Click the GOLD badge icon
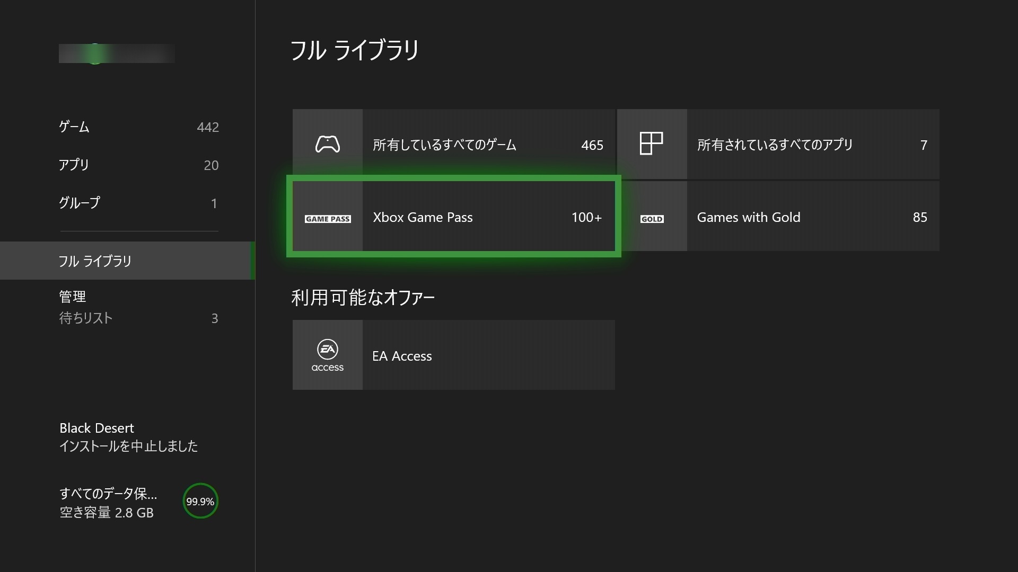1018x572 pixels. click(652, 218)
